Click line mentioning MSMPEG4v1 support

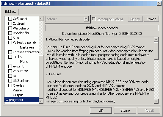(100, 90)
